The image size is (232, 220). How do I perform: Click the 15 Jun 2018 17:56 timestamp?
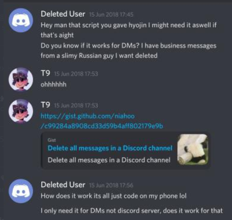coord(111,186)
